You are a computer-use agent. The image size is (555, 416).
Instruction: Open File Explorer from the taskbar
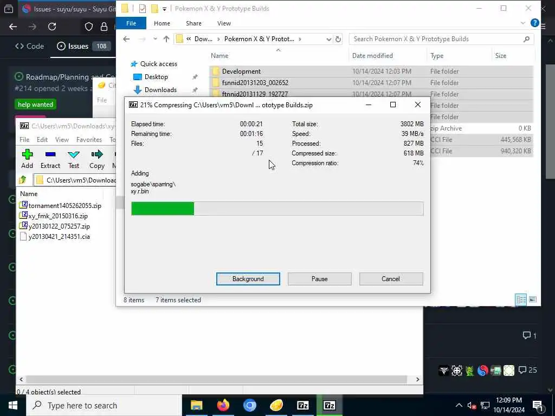tap(196, 405)
